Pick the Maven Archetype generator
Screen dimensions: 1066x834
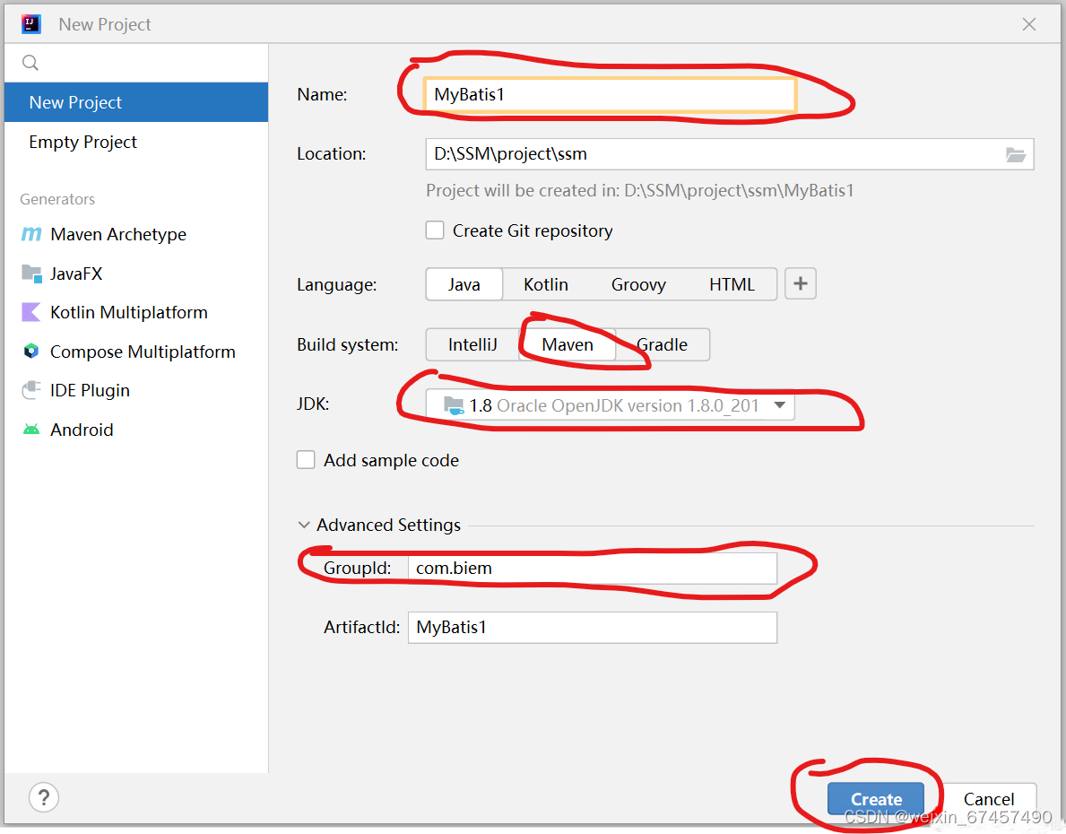136,234
